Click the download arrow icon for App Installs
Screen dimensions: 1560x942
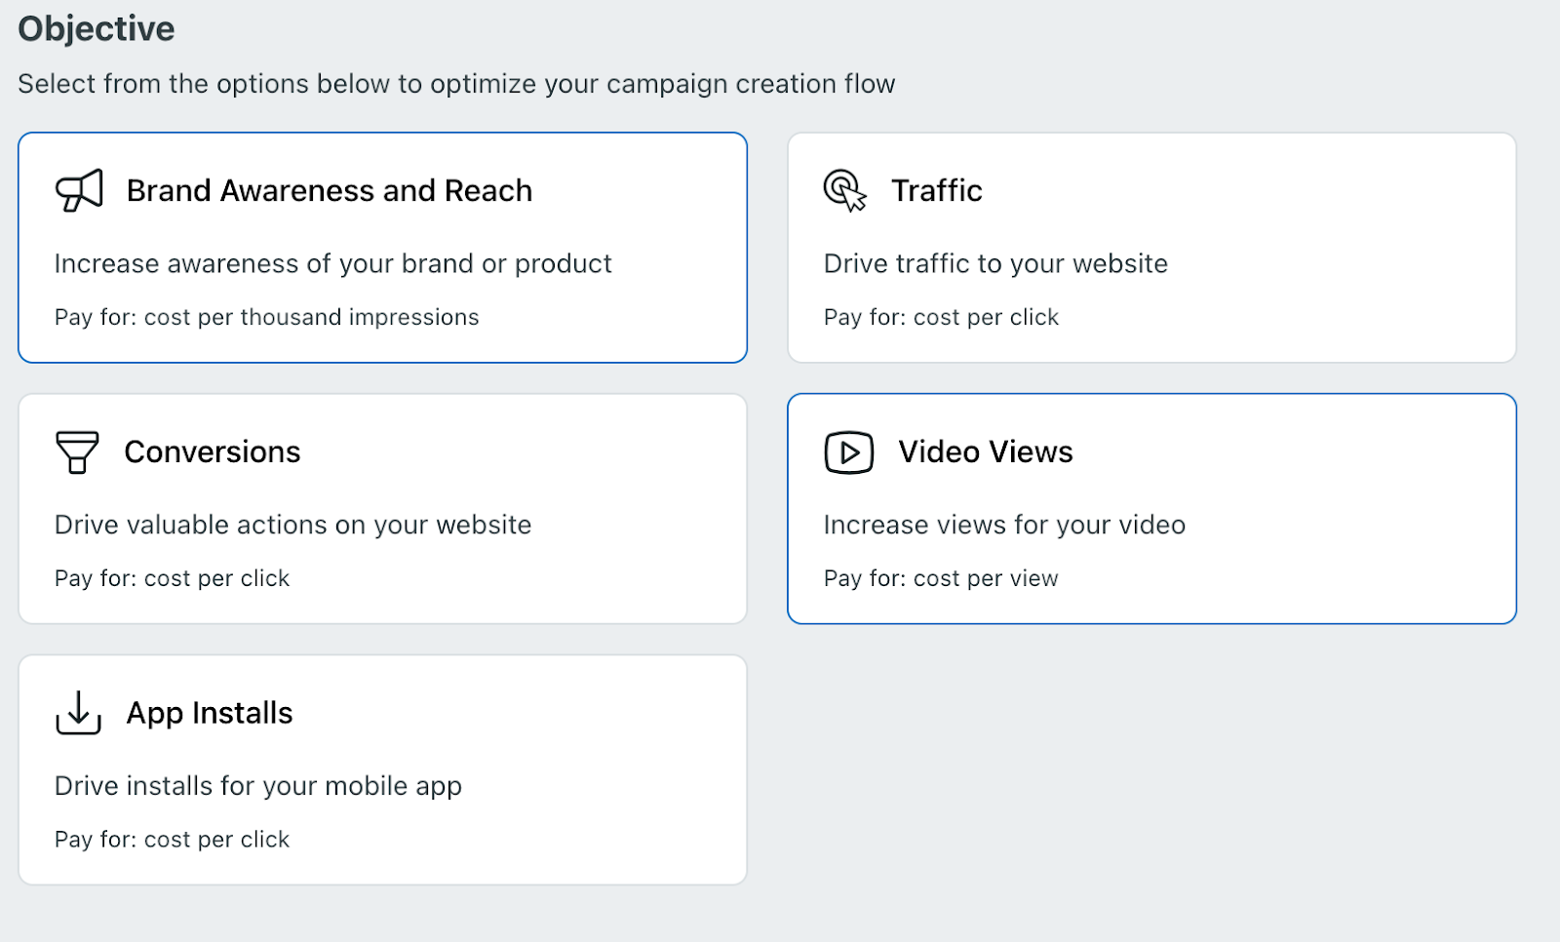[78, 713]
